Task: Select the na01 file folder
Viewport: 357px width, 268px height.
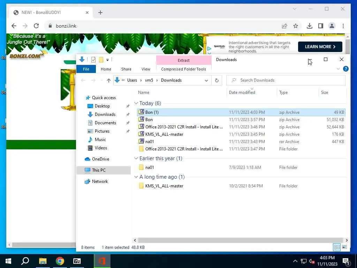Action: 241,167
